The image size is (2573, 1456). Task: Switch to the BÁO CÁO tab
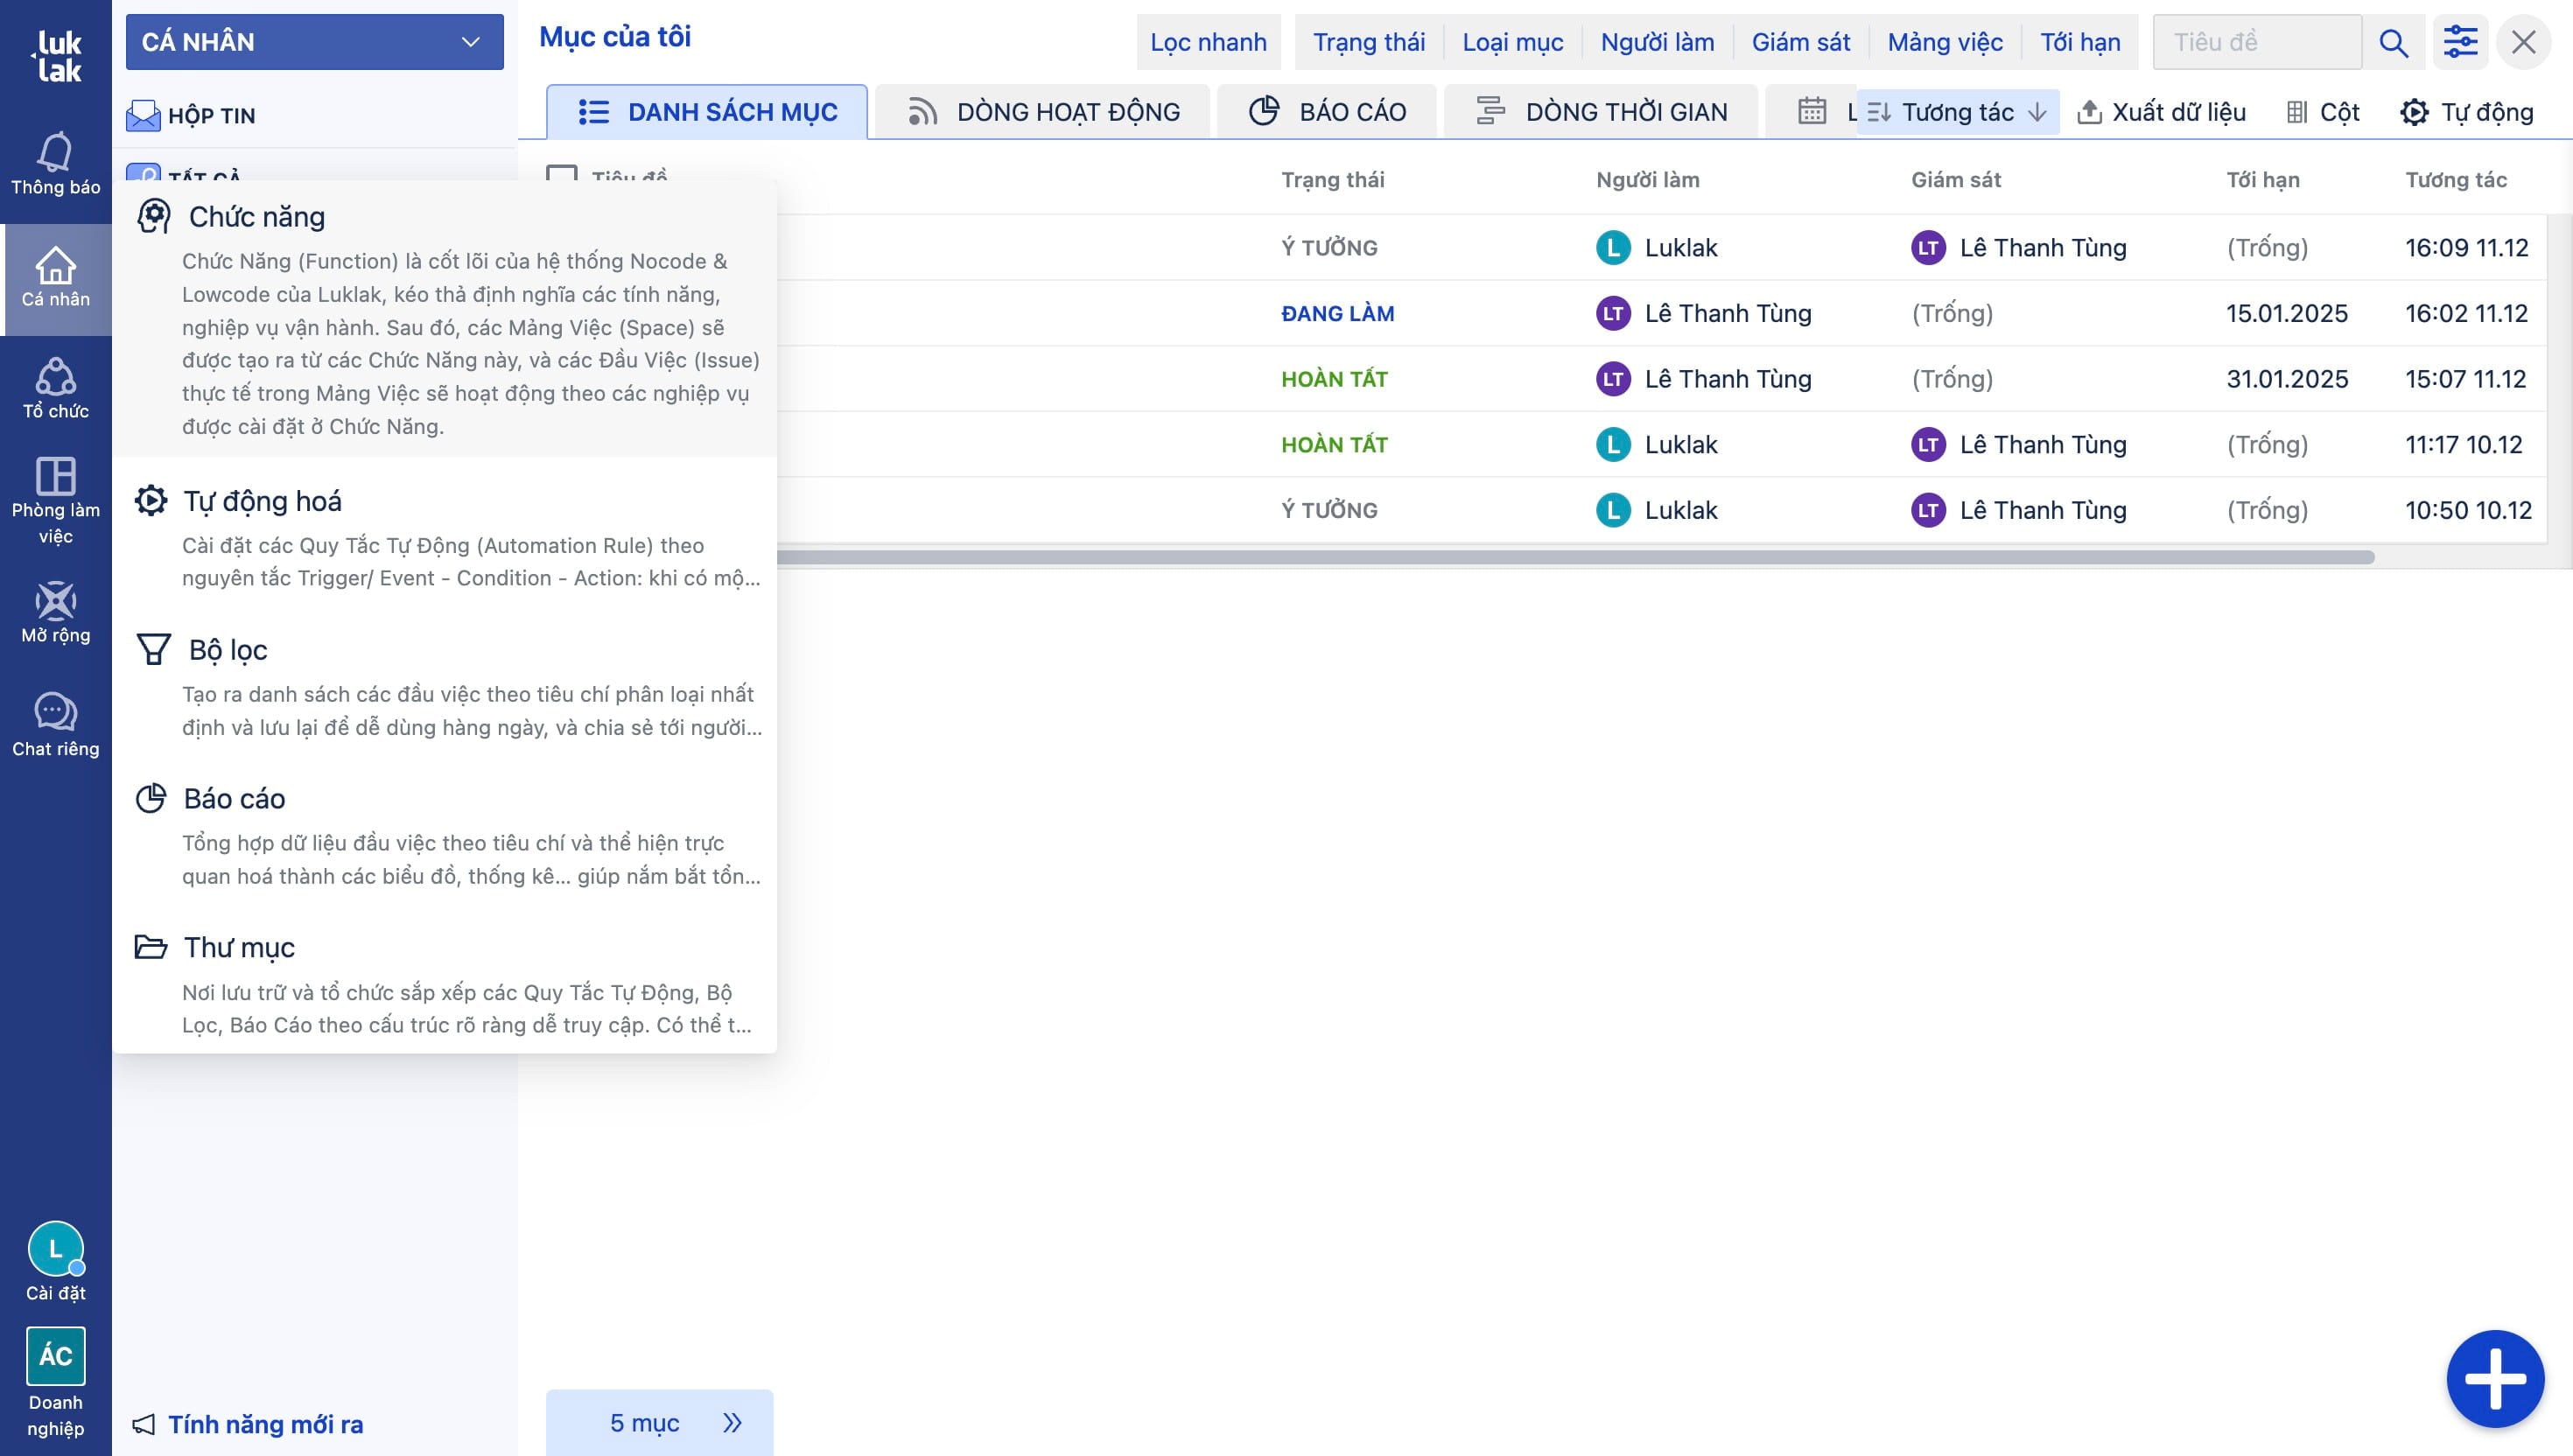pyautogui.click(x=1327, y=112)
